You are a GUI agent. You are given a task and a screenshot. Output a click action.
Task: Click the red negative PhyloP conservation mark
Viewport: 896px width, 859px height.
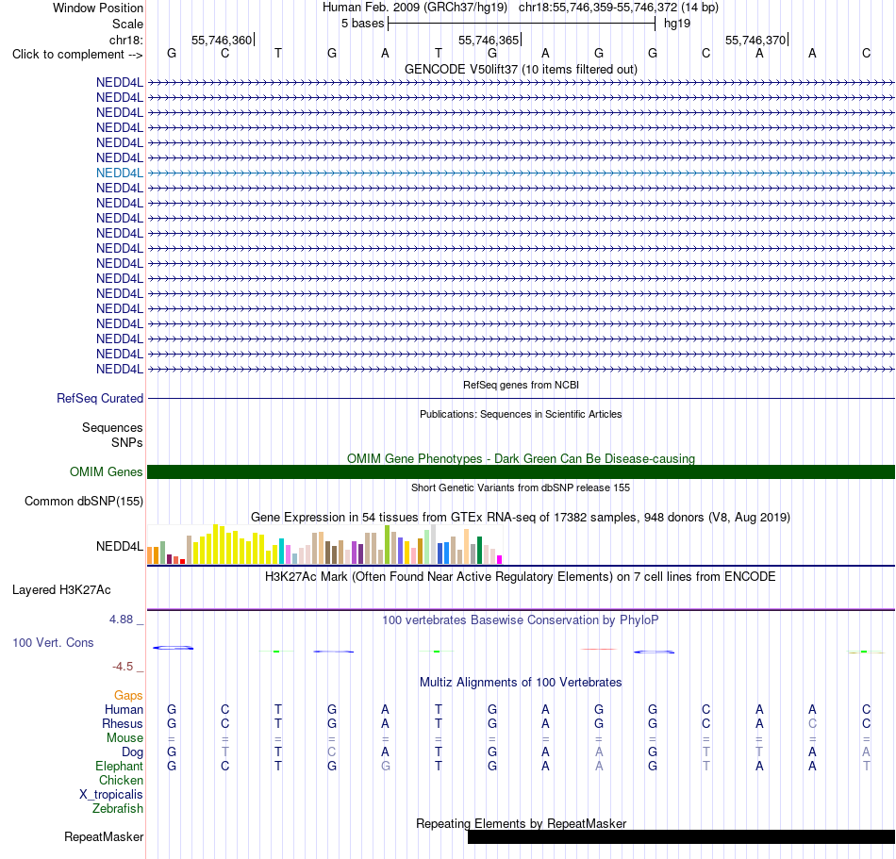[598, 650]
